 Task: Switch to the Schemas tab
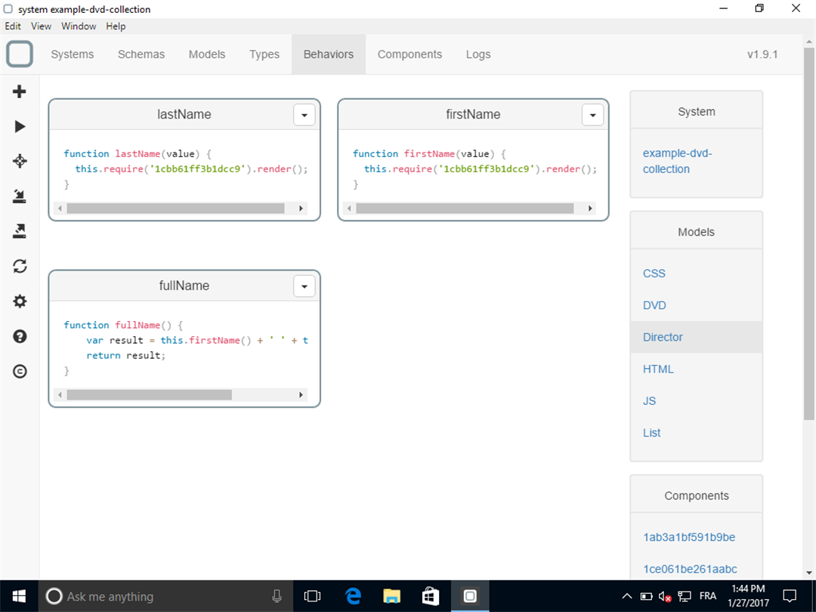141,54
